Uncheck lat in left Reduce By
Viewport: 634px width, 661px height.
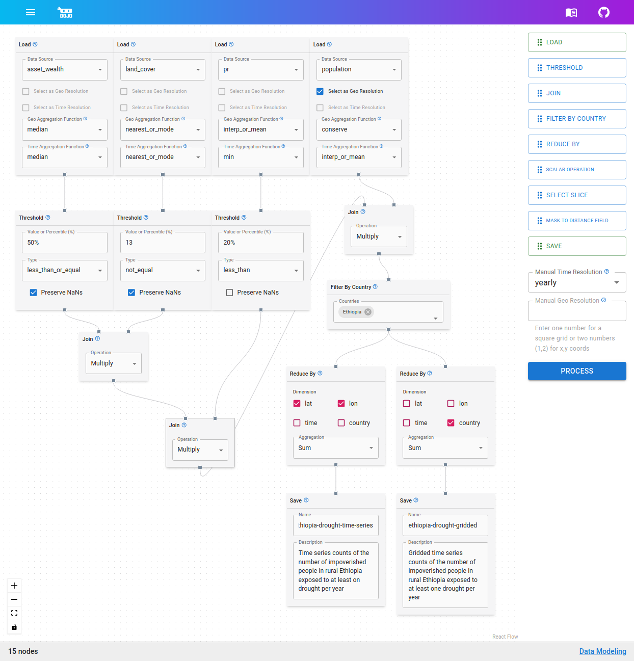297,404
